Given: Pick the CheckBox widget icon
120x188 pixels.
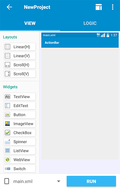Looking at the screenshot, I should (x=8, y=133).
